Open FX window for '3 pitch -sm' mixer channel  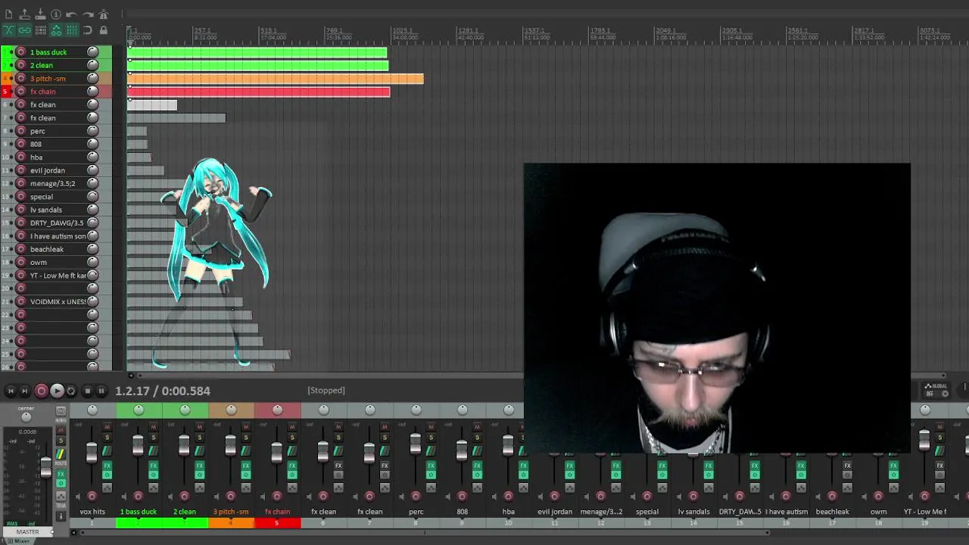[246, 466]
